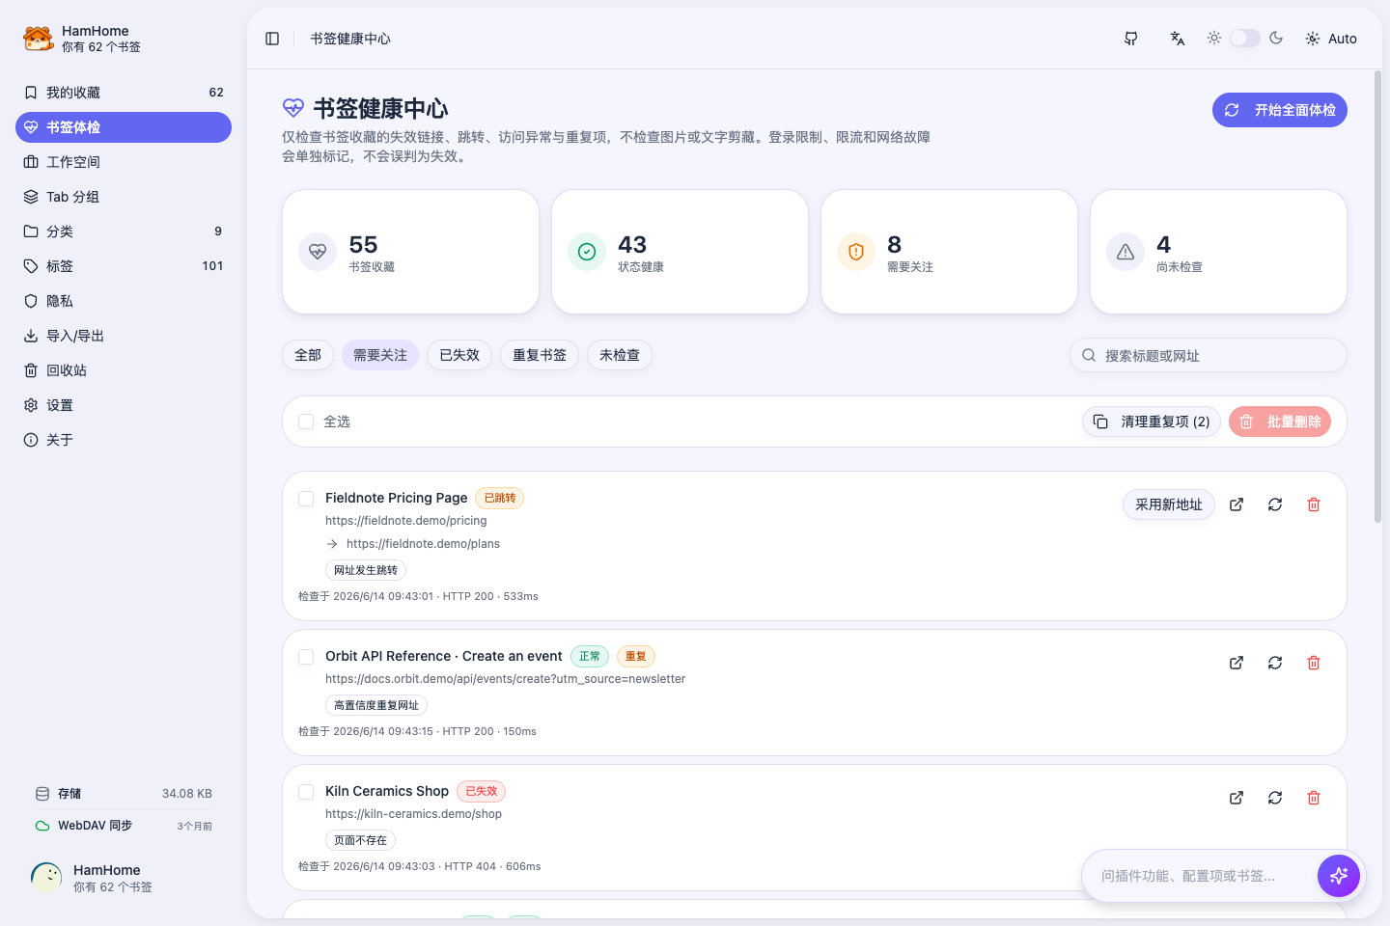Check the 全选 select-all checkbox
The width and height of the screenshot is (1390, 926).
pyautogui.click(x=306, y=422)
